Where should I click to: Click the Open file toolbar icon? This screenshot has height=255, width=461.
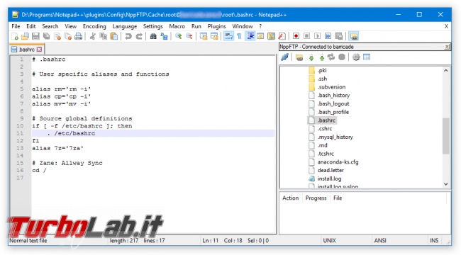[x=25, y=36]
